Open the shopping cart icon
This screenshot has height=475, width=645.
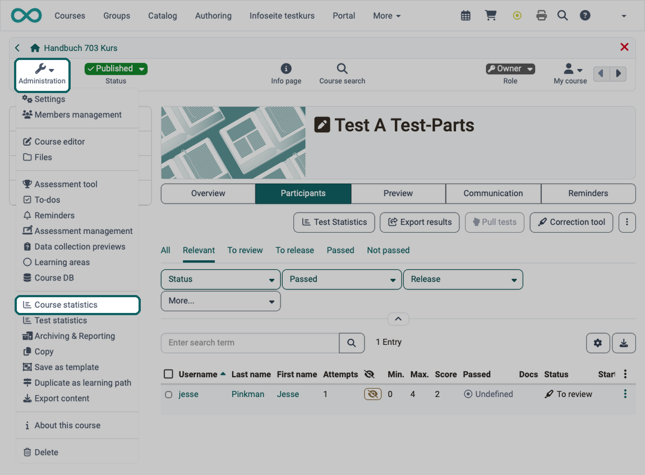(x=491, y=16)
